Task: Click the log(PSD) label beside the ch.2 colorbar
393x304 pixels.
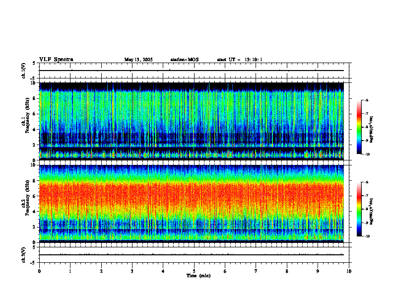Action: [x=372, y=211]
